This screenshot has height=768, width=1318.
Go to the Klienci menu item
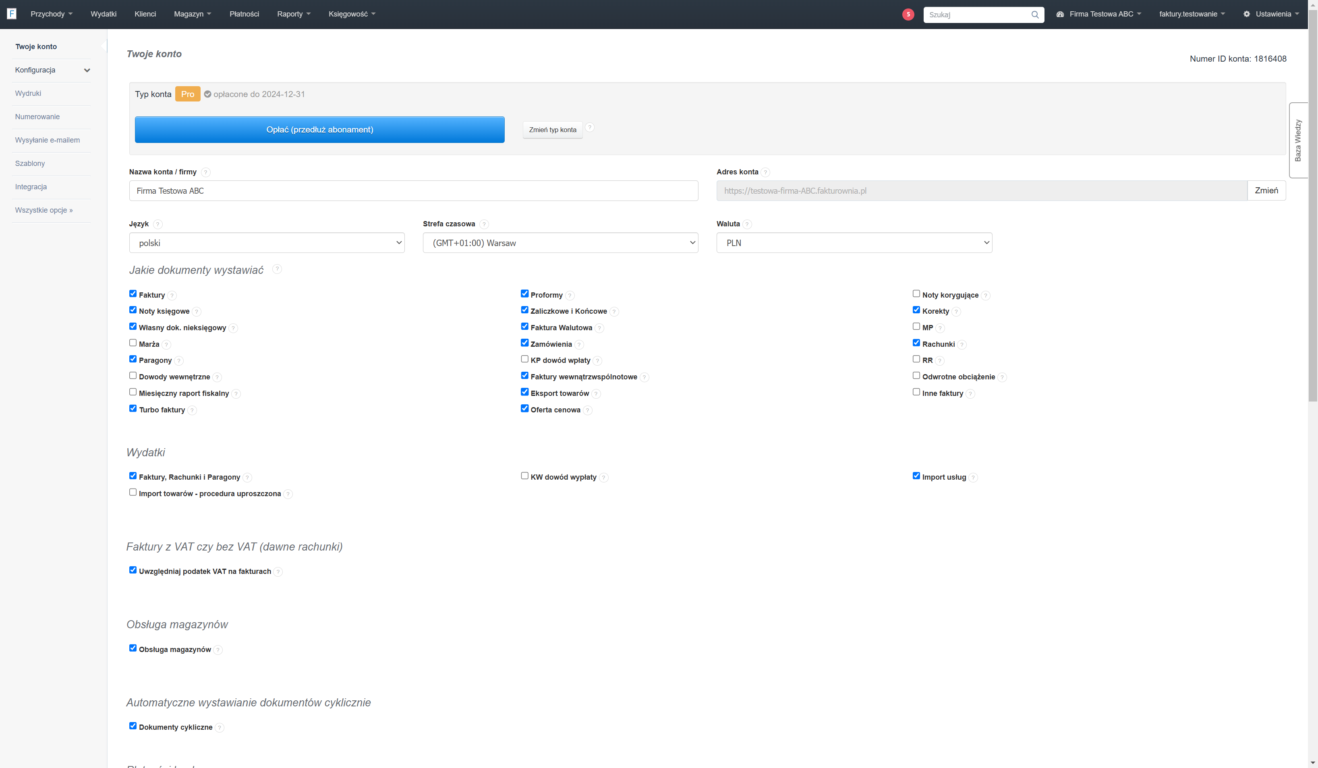[145, 14]
